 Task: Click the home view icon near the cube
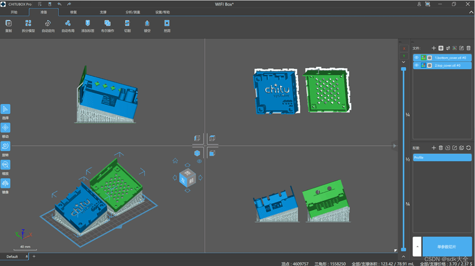coord(175,161)
